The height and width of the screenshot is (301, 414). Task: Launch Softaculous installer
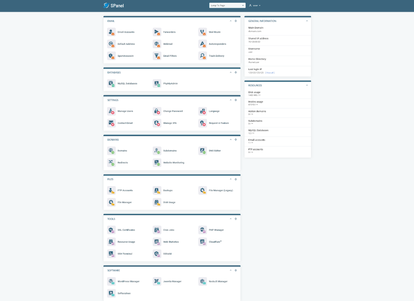click(124, 293)
